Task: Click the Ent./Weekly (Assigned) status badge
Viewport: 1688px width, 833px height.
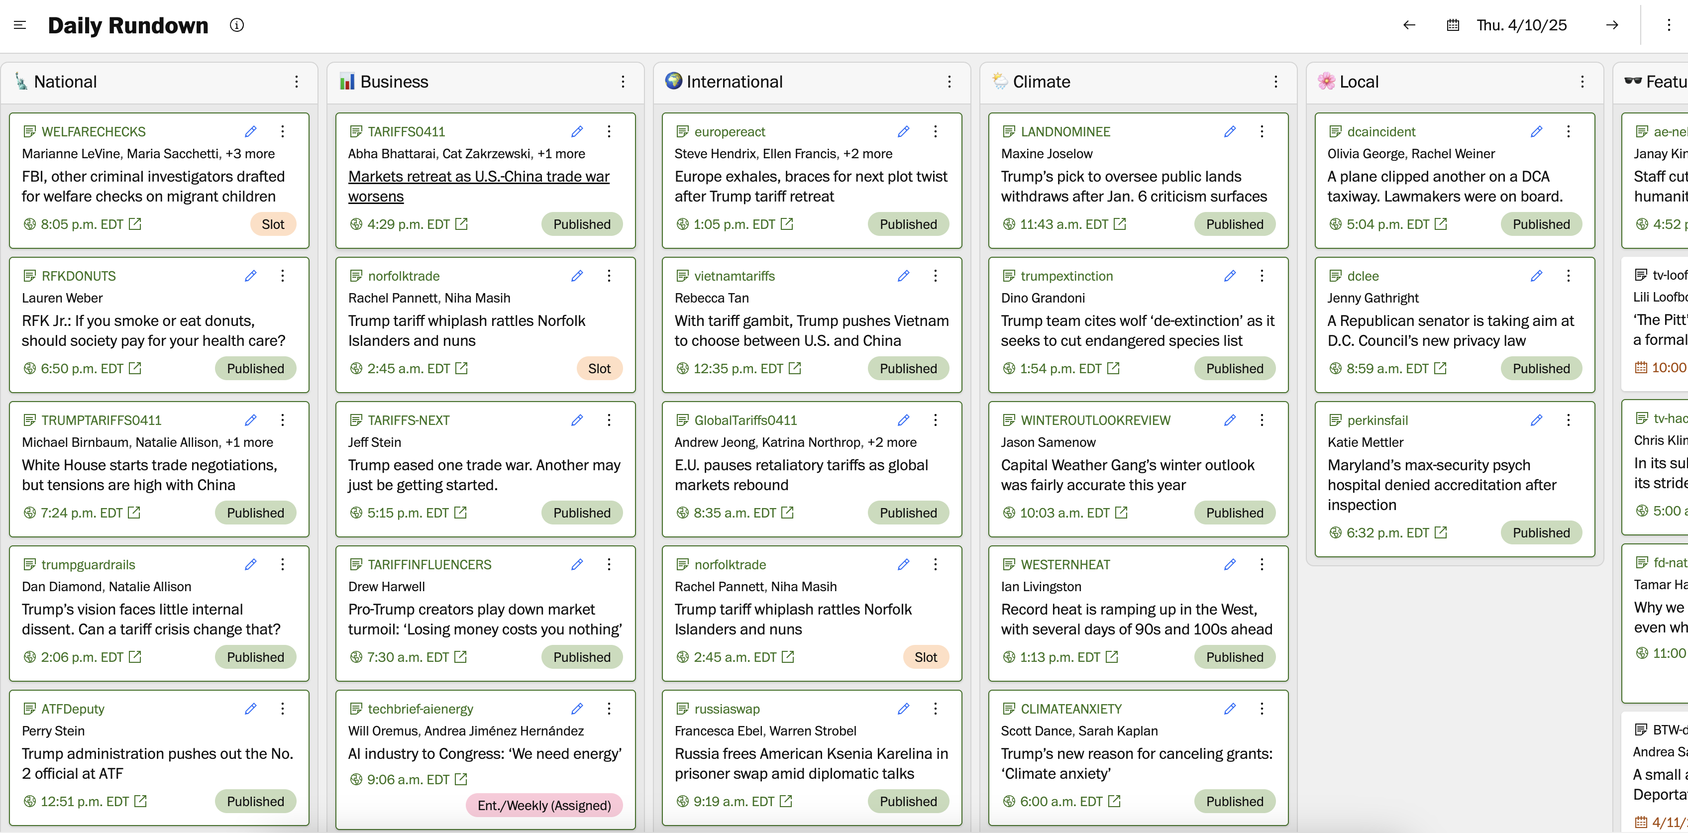Action: 544,805
